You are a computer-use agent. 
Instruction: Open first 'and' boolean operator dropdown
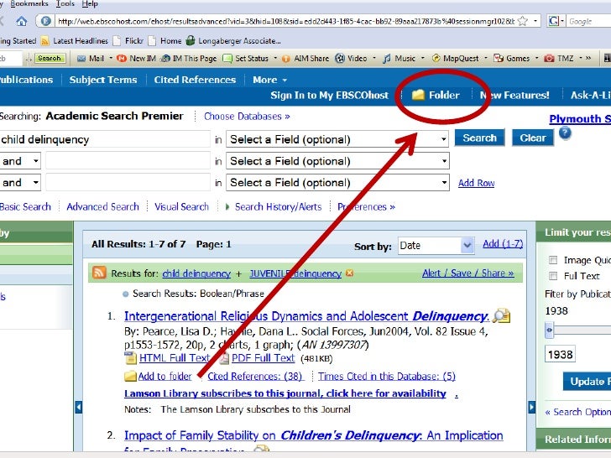[19, 161]
